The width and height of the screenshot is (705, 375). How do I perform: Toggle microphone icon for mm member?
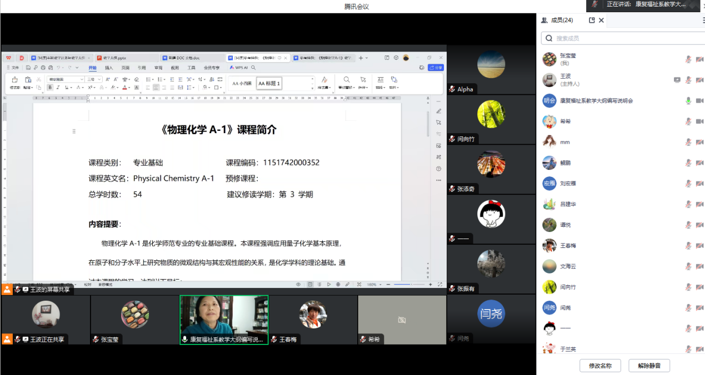coord(688,142)
